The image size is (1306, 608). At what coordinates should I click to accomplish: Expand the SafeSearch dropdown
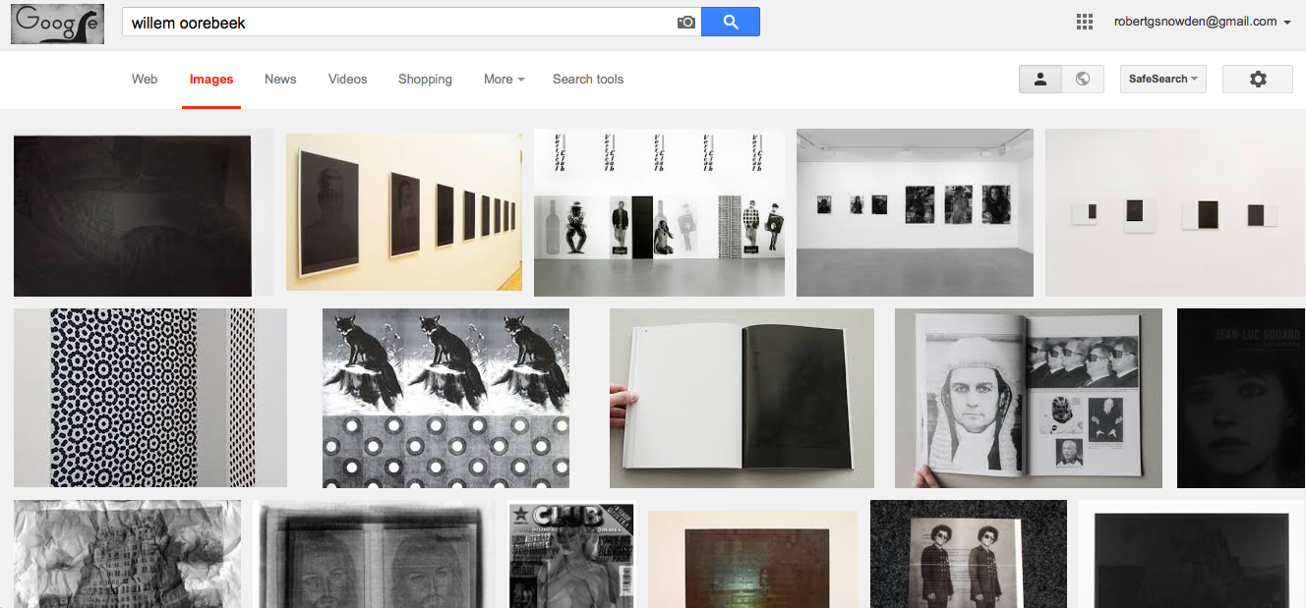(x=1163, y=80)
